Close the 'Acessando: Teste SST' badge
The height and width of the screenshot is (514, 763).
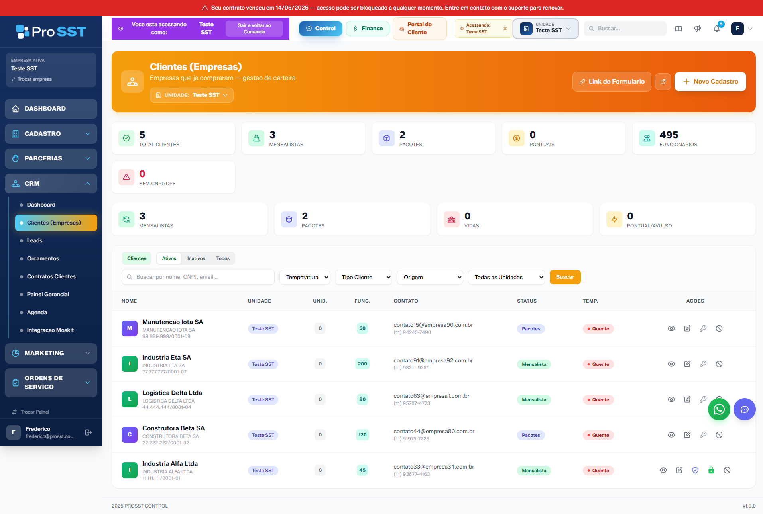click(505, 29)
